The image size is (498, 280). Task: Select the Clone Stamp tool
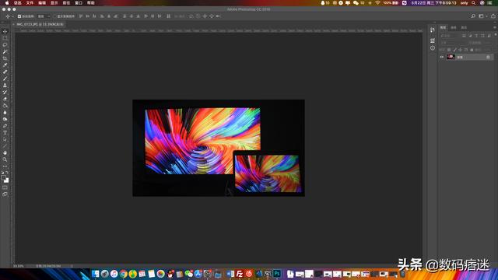[x=5, y=86]
